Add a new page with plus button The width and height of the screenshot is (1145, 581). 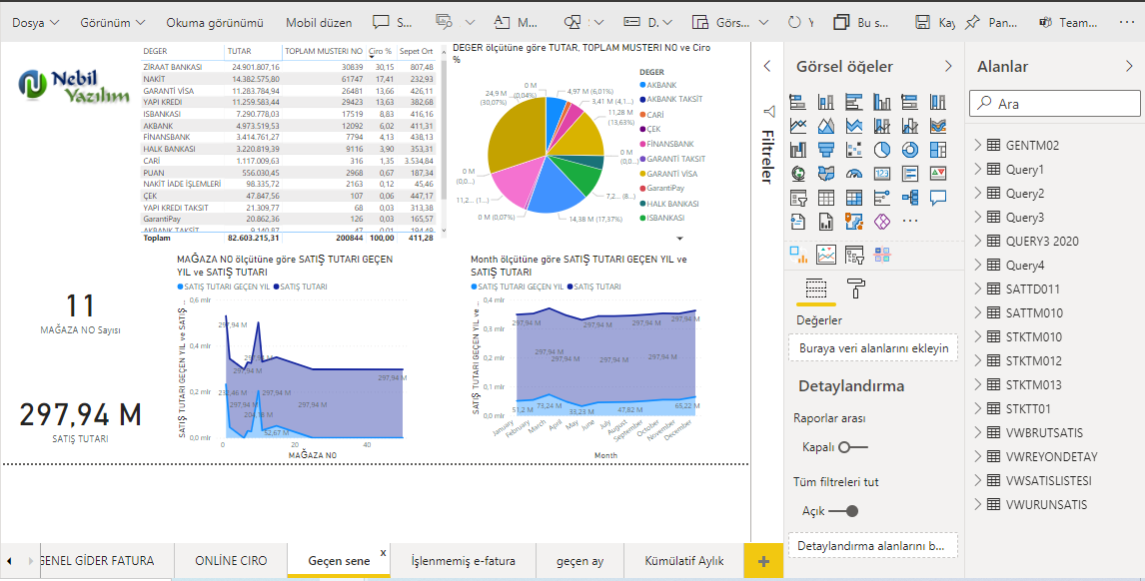click(764, 562)
